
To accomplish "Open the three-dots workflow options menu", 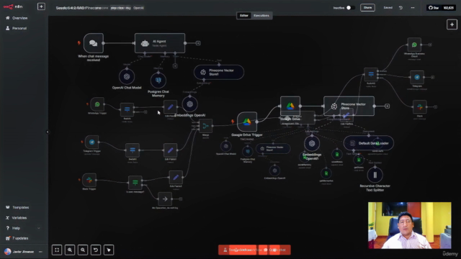I will (413, 8).
